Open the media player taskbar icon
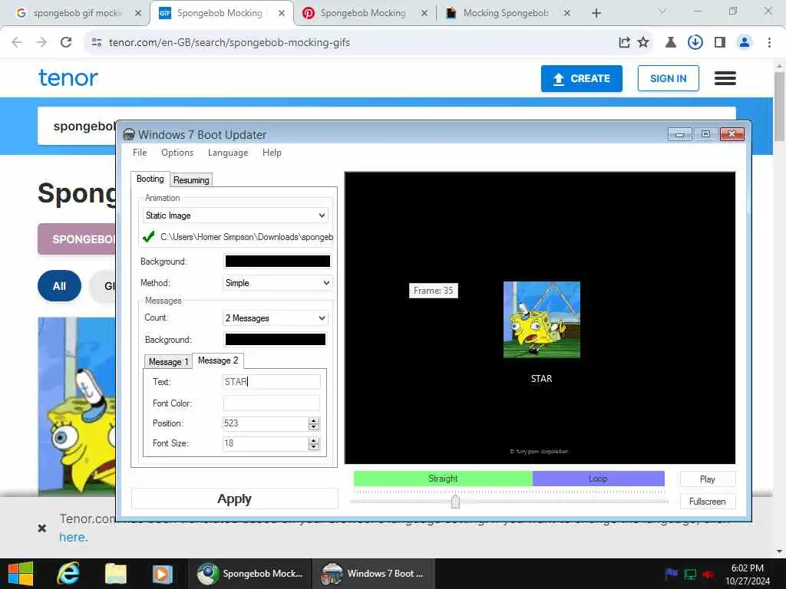The width and height of the screenshot is (786, 589). (162, 574)
